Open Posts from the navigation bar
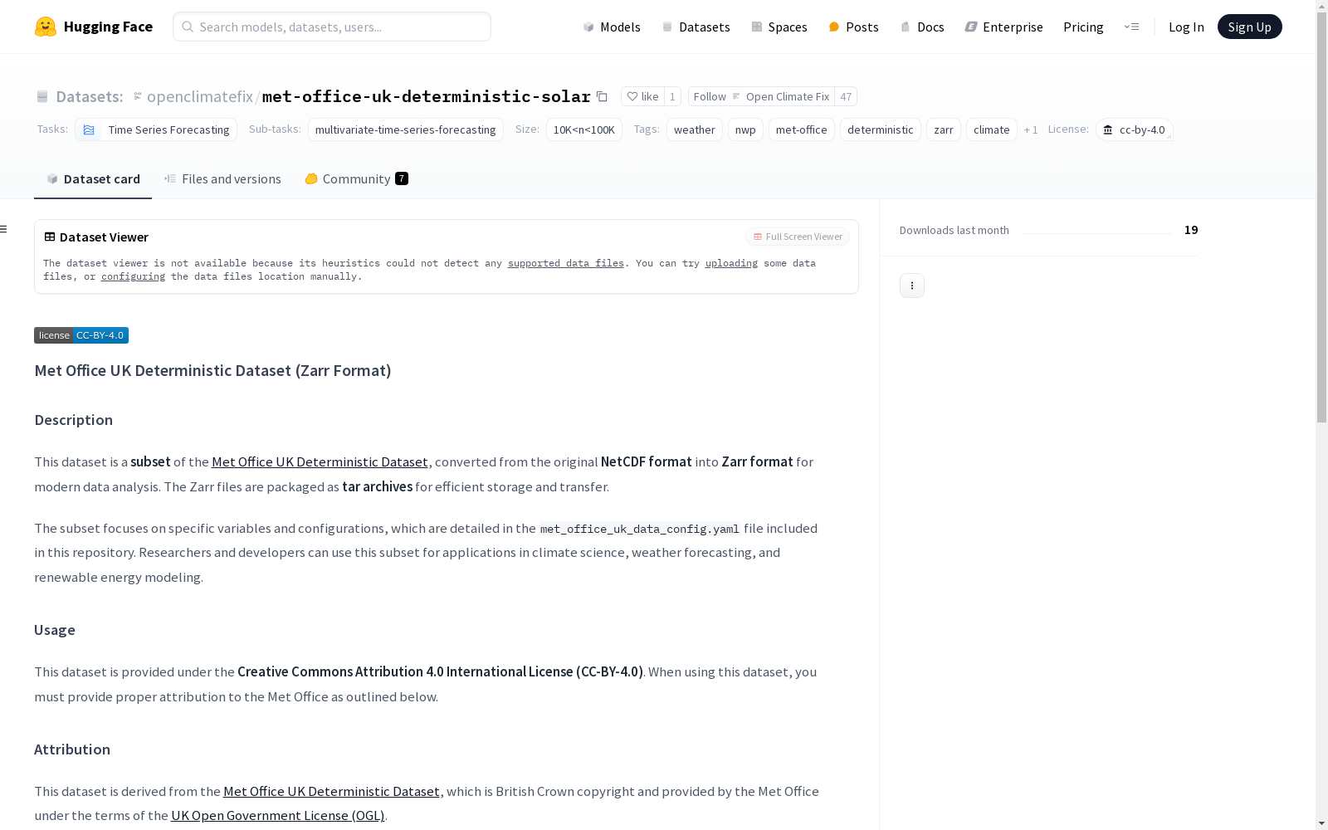The image size is (1328, 830). pyautogui.click(x=853, y=27)
